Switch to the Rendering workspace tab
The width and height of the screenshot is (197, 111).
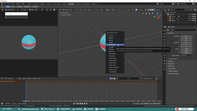coord(78,4)
